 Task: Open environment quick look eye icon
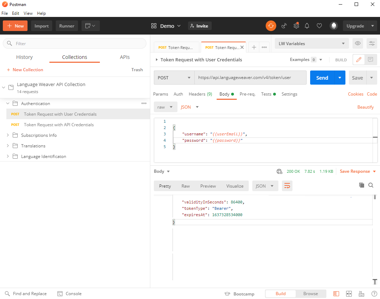click(357, 43)
